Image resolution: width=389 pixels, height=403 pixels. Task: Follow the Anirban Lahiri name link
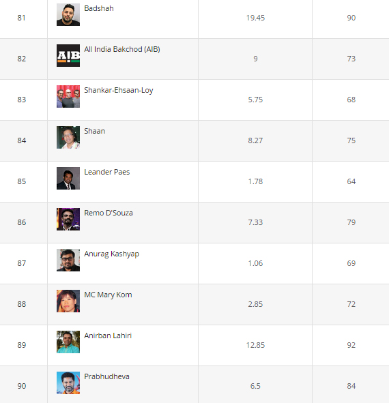pos(108,335)
